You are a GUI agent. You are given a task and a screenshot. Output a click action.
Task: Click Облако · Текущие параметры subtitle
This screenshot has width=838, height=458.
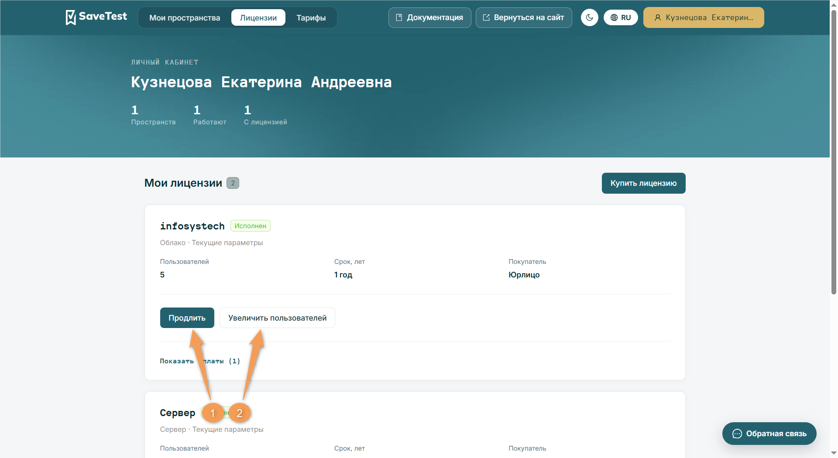[211, 243]
